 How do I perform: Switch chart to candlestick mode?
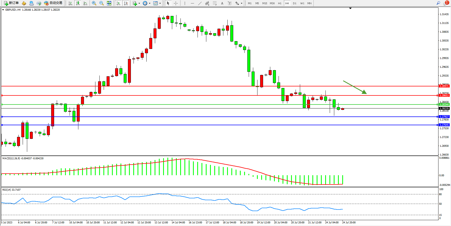coord(78,3)
